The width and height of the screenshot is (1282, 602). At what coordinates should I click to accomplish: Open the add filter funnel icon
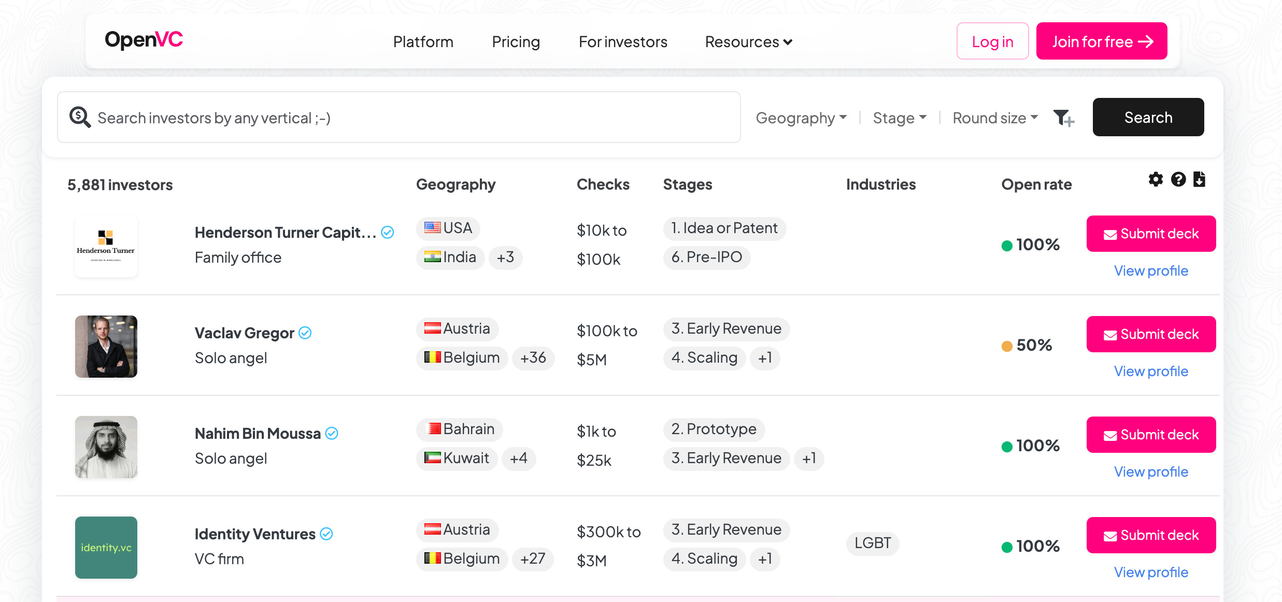coord(1064,118)
